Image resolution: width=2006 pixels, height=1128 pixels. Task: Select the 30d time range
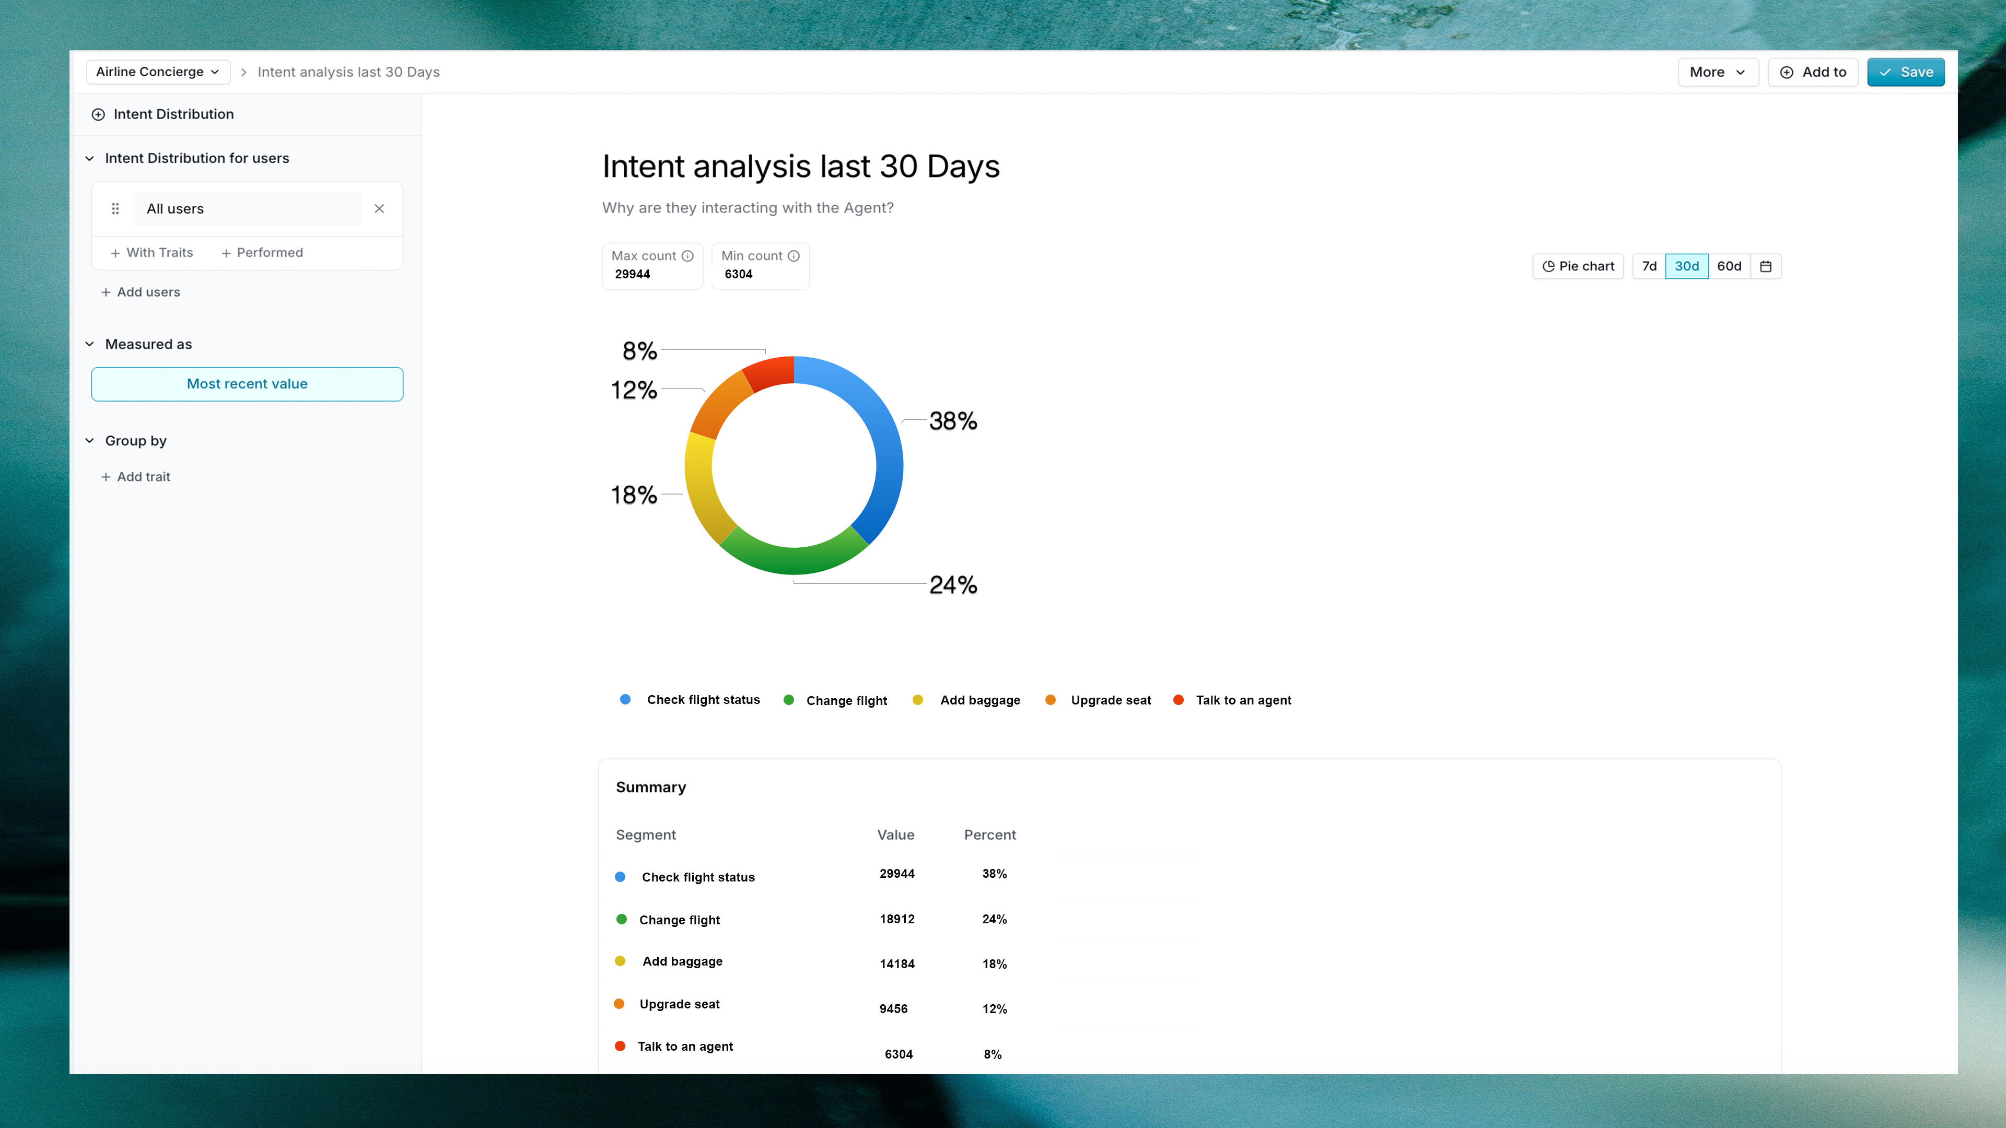click(x=1687, y=266)
